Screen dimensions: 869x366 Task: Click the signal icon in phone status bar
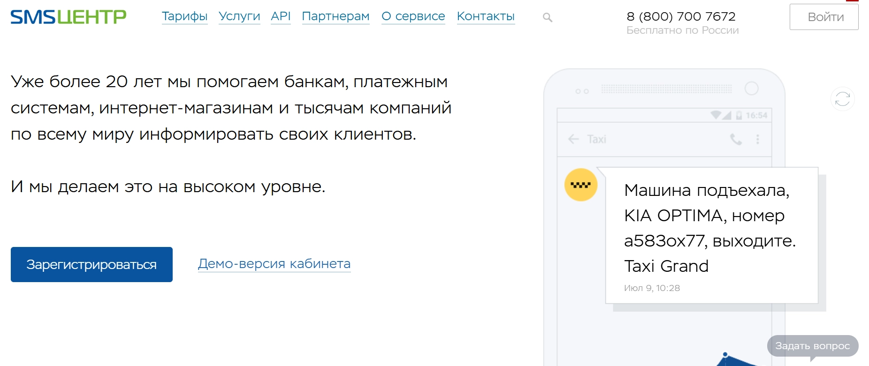[x=726, y=115]
